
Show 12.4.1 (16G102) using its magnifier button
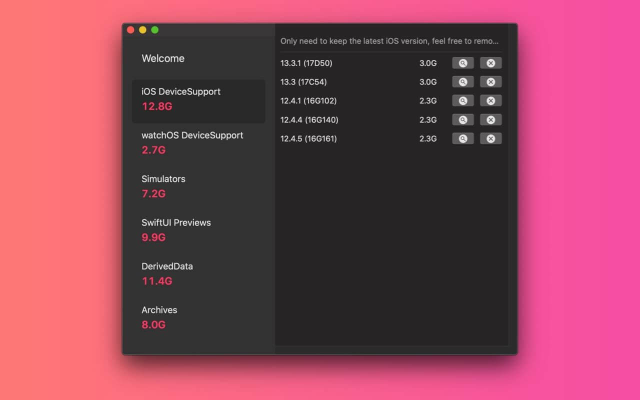463,101
